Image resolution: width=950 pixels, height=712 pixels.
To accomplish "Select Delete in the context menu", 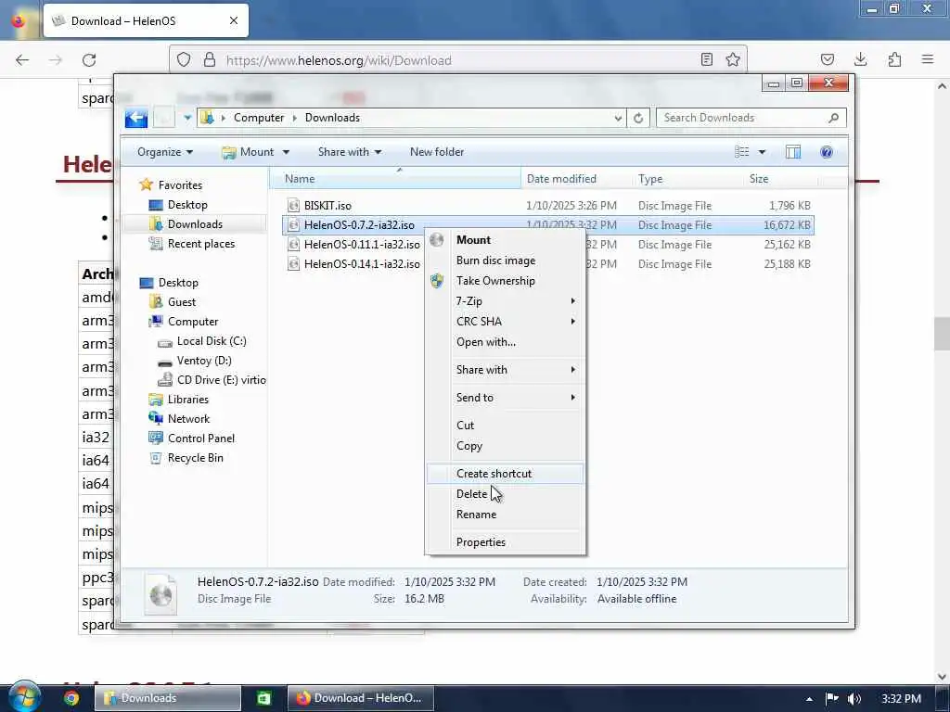I will pyautogui.click(x=504, y=494).
